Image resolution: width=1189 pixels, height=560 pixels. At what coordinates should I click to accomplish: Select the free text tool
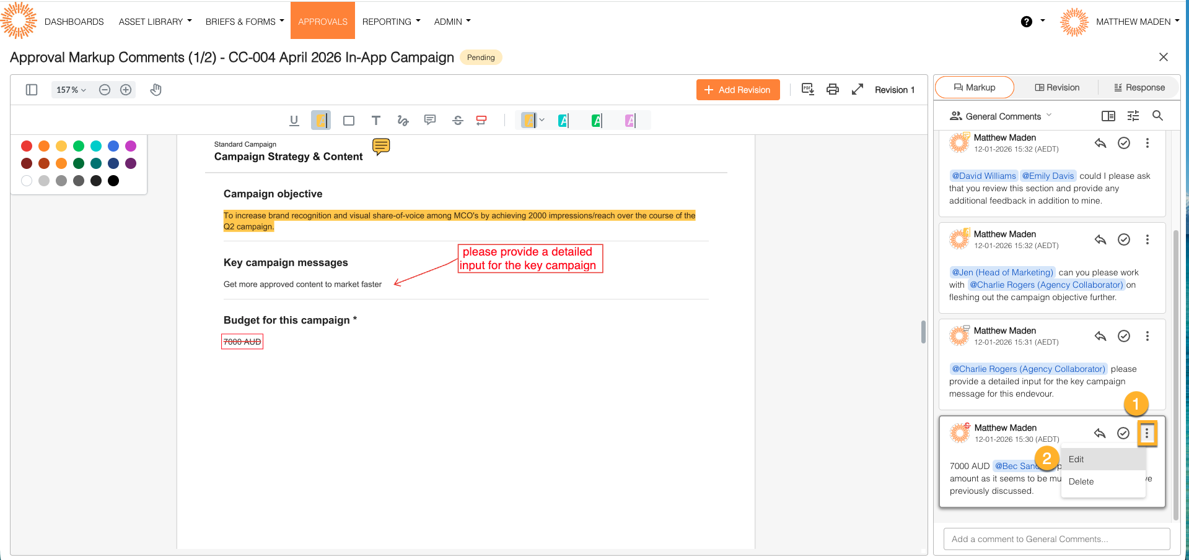point(376,121)
